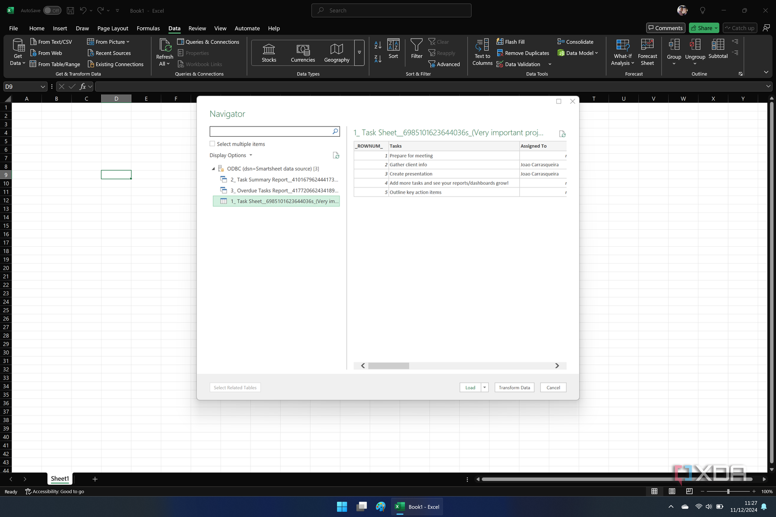Cancel the Navigator dialog

click(553, 387)
